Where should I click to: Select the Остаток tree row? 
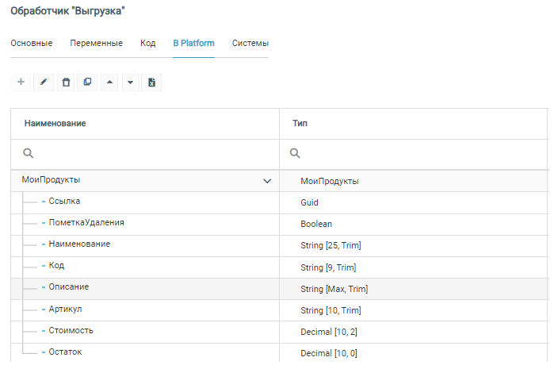tap(280, 352)
